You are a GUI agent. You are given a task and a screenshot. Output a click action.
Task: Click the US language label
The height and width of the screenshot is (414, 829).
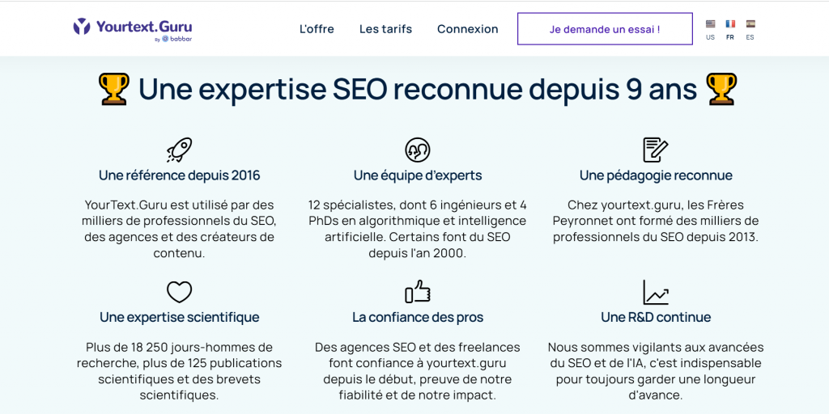[x=710, y=37]
